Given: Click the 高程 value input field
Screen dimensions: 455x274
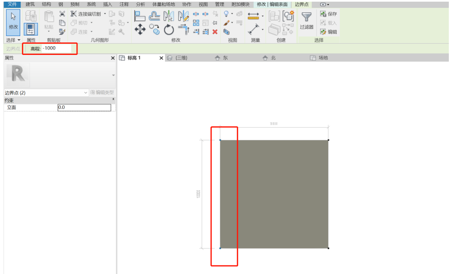Looking at the screenshot, I should click(x=56, y=48).
